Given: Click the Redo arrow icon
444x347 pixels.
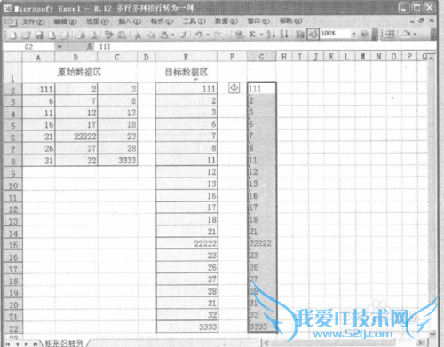Looking at the screenshot, I should click(218, 35).
